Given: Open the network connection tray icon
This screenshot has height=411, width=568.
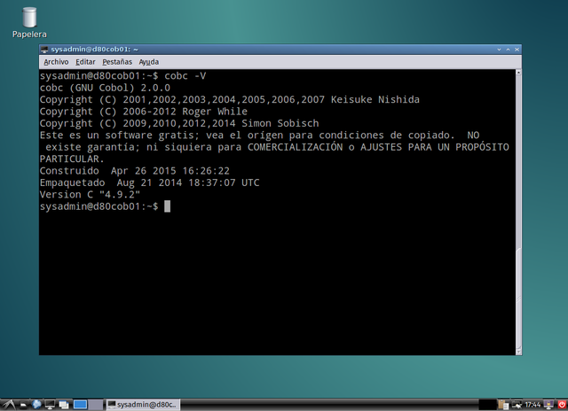Looking at the screenshot, I should tap(517, 405).
